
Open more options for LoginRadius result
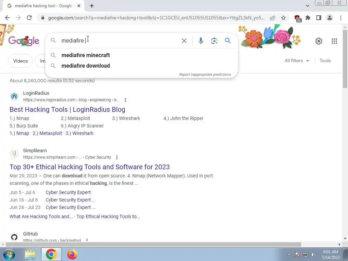pyautogui.click(x=125, y=100)
